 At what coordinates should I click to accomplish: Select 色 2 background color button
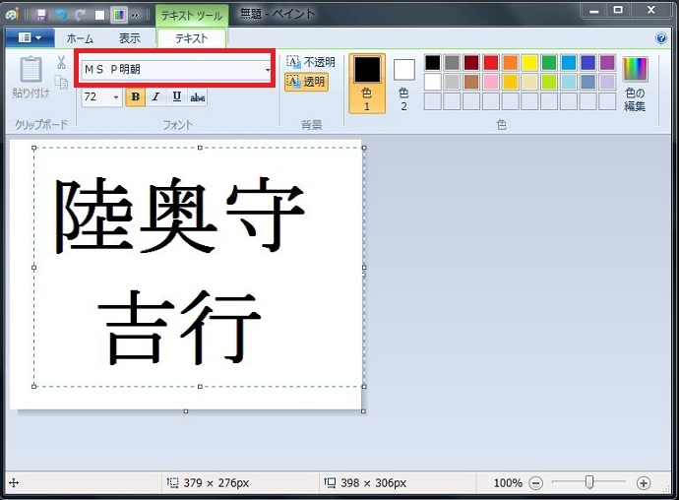click(x=404, y=84)
